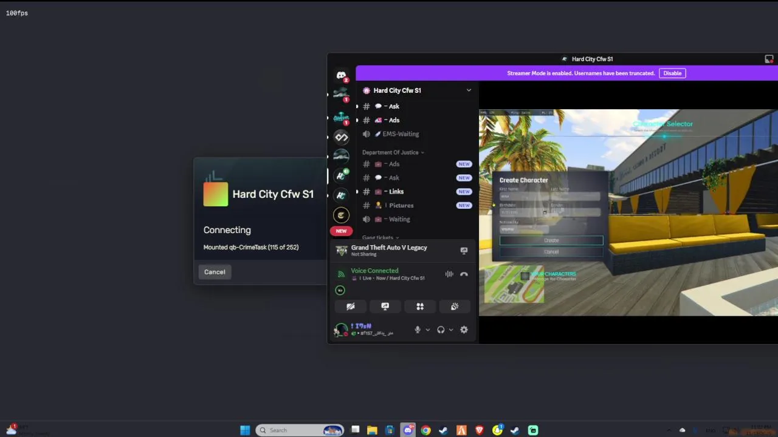Open Brave browser from the taskbar

coord(480,430)
